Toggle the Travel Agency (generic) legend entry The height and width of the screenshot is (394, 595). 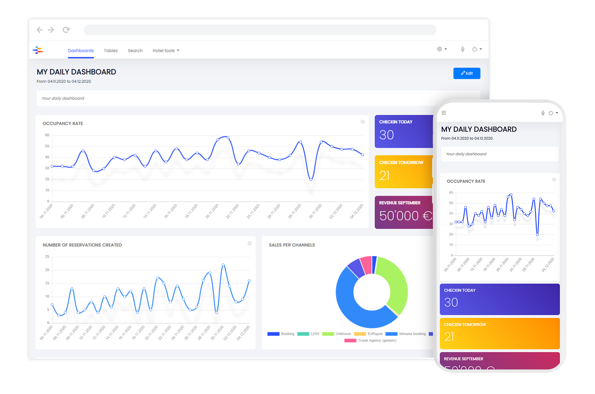click(370, 341)
